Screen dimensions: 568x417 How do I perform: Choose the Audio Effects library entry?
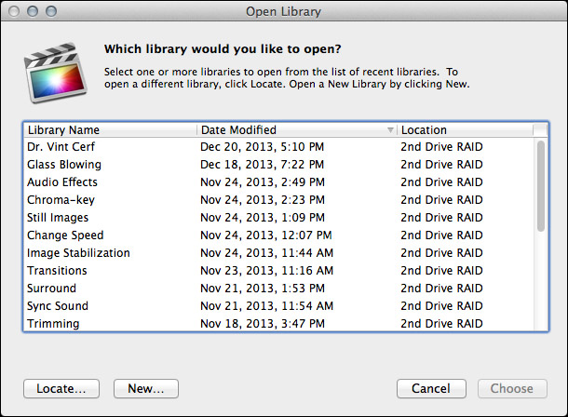click(x=278, y=182)
